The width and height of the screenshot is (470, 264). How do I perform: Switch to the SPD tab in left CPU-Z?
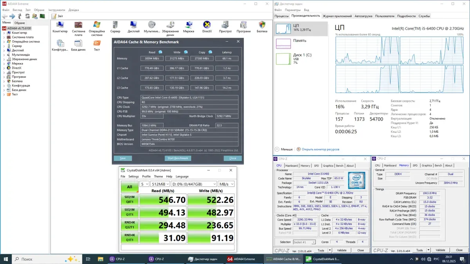pyautogui.click(x=316, y=165)
